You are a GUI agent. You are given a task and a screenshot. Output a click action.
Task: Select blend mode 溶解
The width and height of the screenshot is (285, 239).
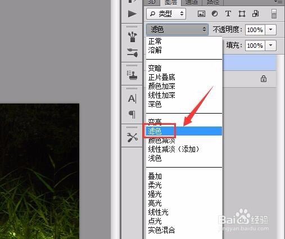tap(184, 50)
